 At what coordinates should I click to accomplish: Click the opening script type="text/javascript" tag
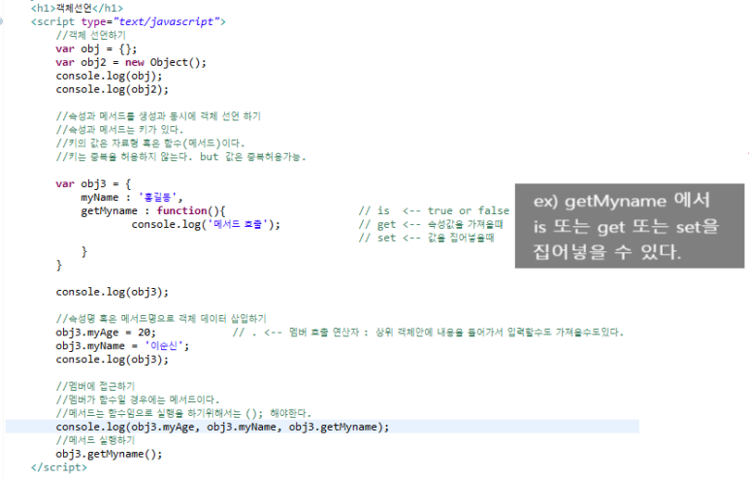click(128, 22)
